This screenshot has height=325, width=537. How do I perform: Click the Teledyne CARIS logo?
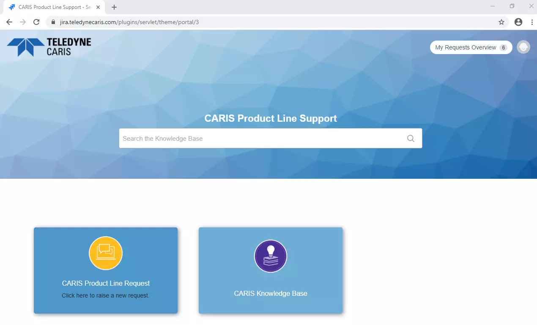(48, 46)
